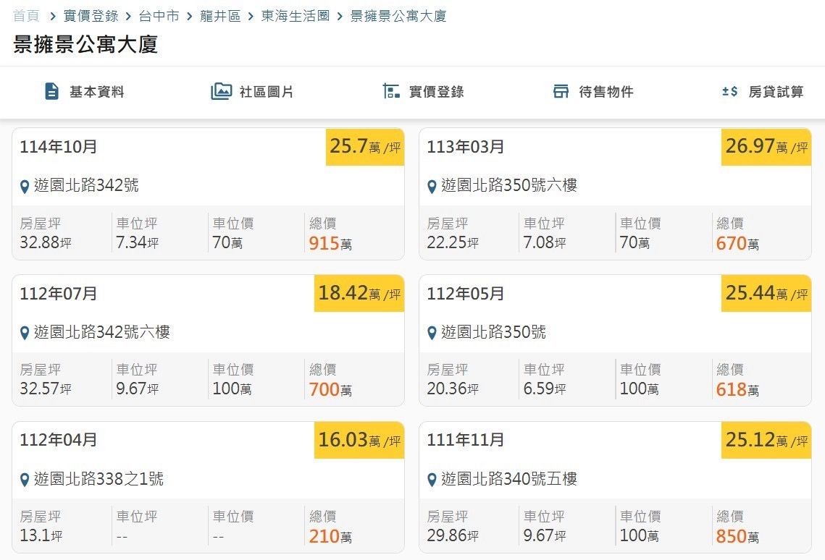
Task: Click the 待售物件 storefront icon
Action: point(561,92)
